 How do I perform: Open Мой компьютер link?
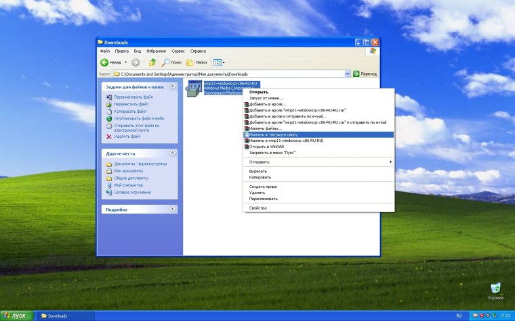(128, 185)
